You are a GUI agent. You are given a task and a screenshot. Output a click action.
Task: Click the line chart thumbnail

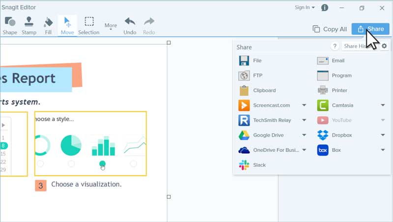pyautogui.click(x=135, y=145)
